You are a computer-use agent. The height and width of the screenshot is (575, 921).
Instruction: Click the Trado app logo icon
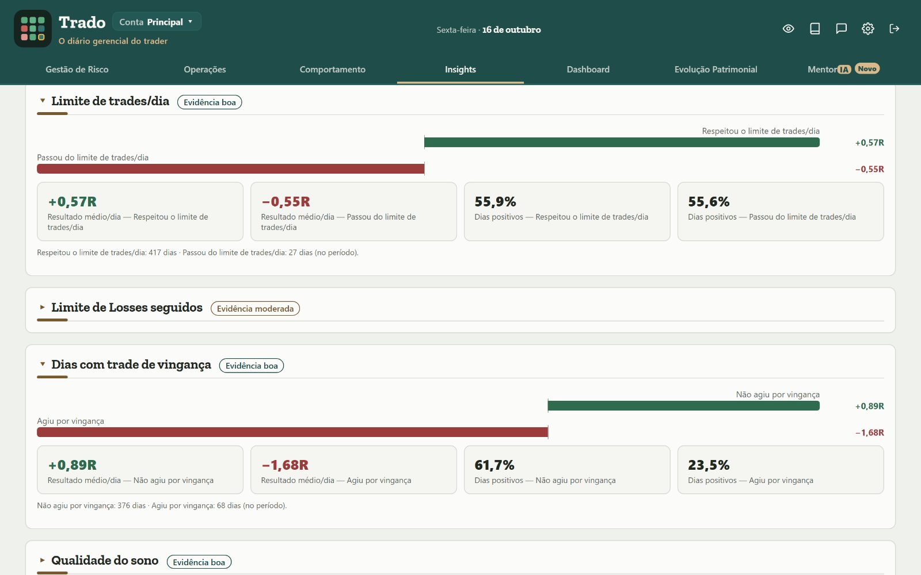click(x=33, y=29)
